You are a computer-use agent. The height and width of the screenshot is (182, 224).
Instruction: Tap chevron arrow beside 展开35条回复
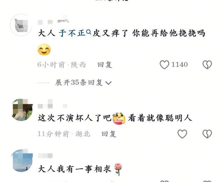tap(108, 83)
